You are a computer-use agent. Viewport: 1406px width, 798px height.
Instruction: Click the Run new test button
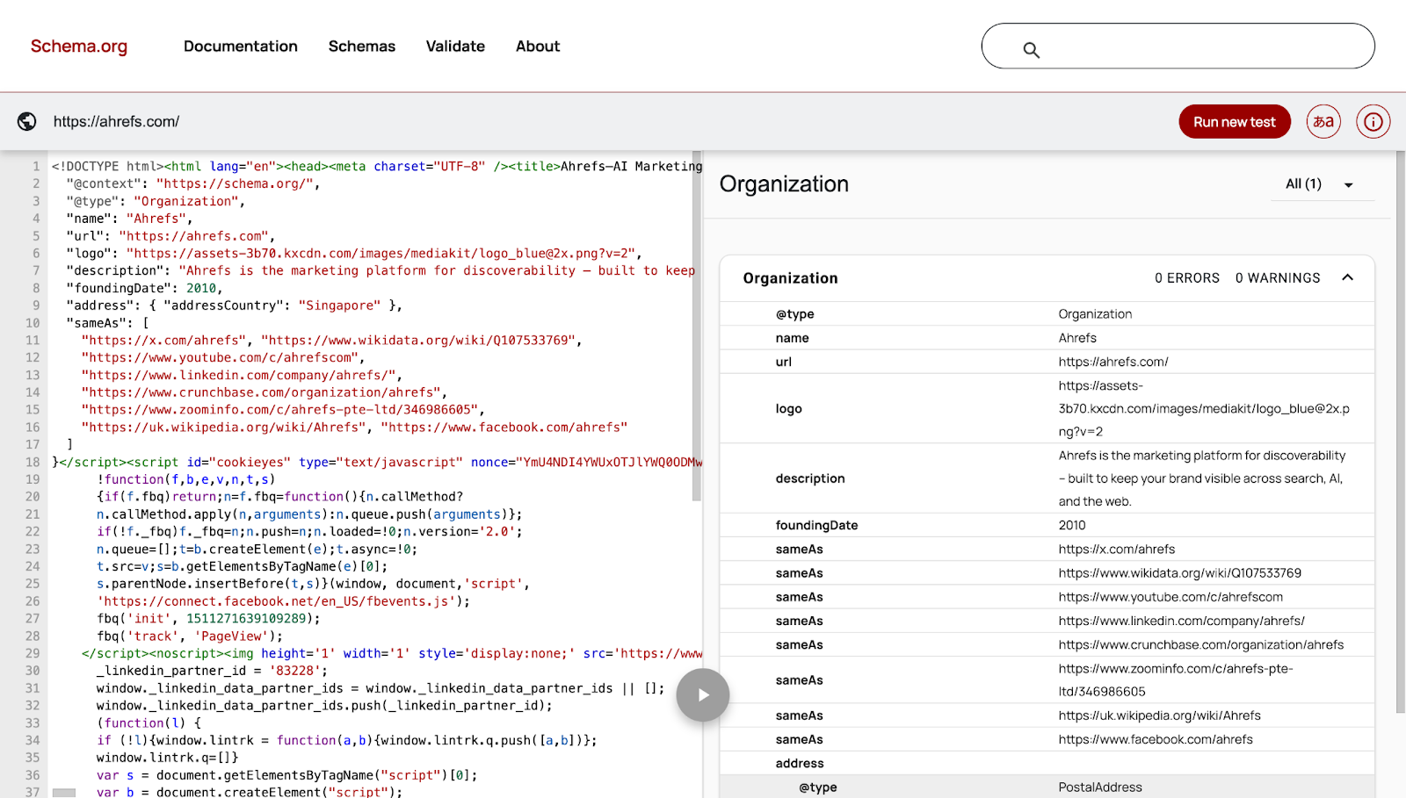pos(1234,121)
